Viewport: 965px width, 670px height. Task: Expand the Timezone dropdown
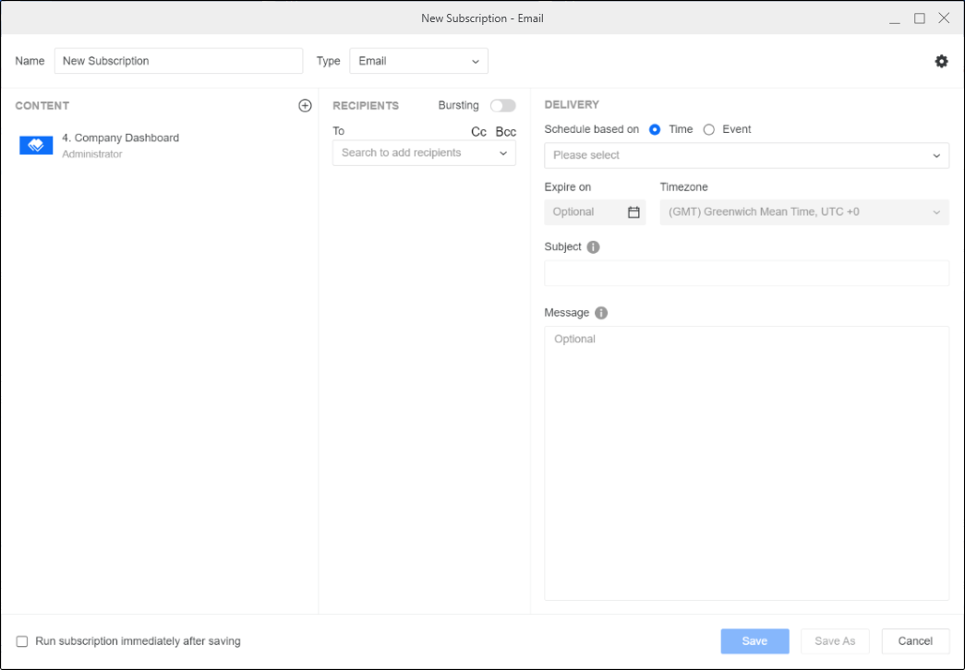pos(803,212)
